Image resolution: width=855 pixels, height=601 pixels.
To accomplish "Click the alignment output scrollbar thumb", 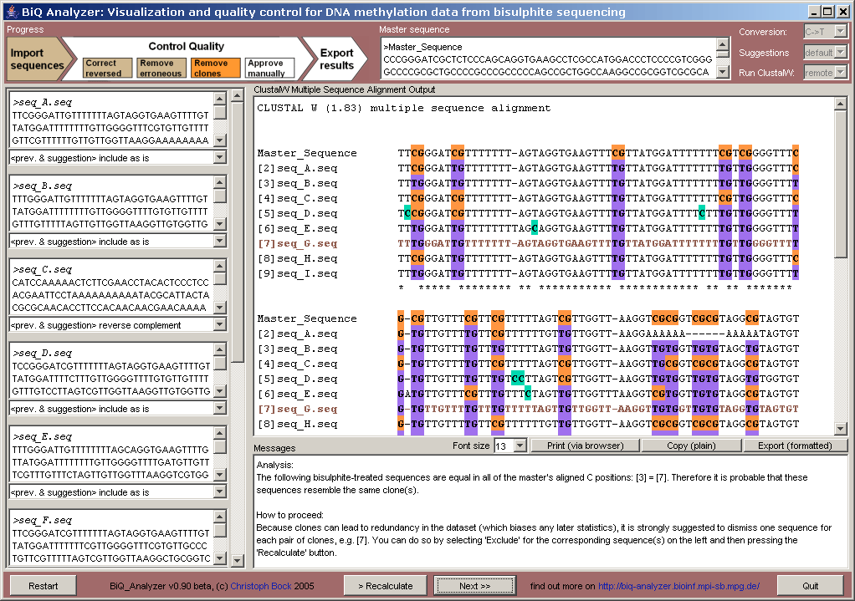I will (840, 186).
